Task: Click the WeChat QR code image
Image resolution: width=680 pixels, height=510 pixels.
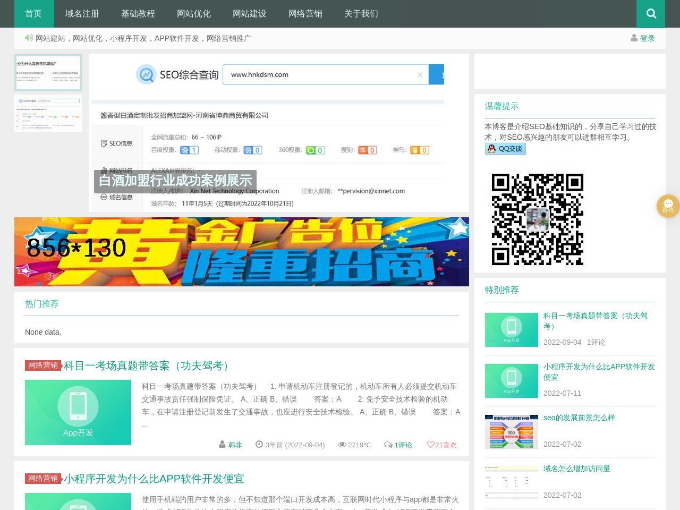Action: coord(538,219)
